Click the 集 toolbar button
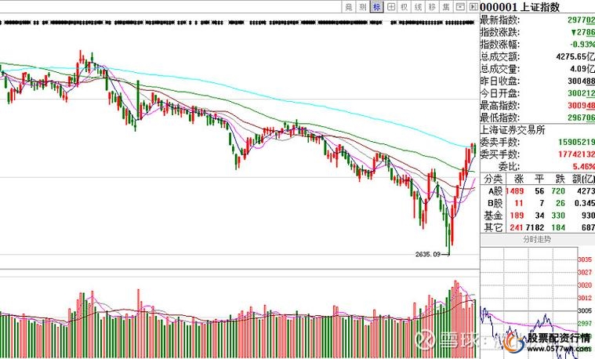 [446, 7]
